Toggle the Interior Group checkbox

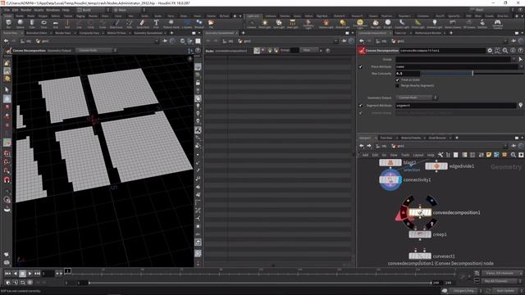point(361,113)
